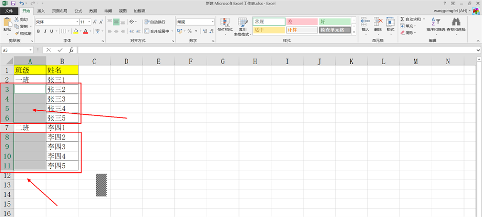482x217 pixels.
Task: Open Find and Select (查找和选择)
Action: [455, 22]
